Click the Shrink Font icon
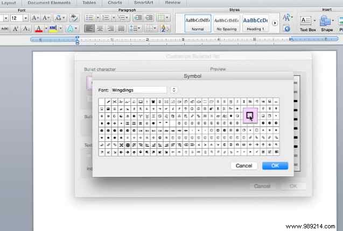The image size is (343, 231). pos(46,18)
